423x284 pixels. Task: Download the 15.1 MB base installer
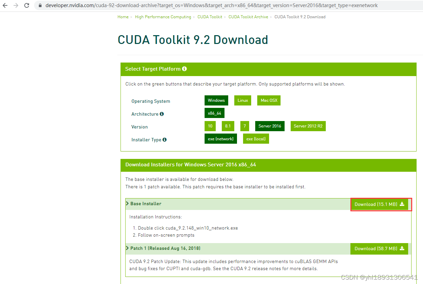(379, 204)
